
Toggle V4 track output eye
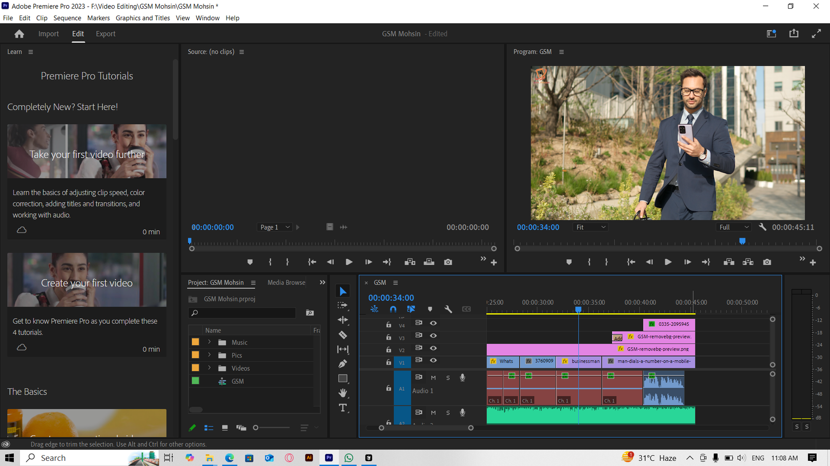tap(433, 323)
